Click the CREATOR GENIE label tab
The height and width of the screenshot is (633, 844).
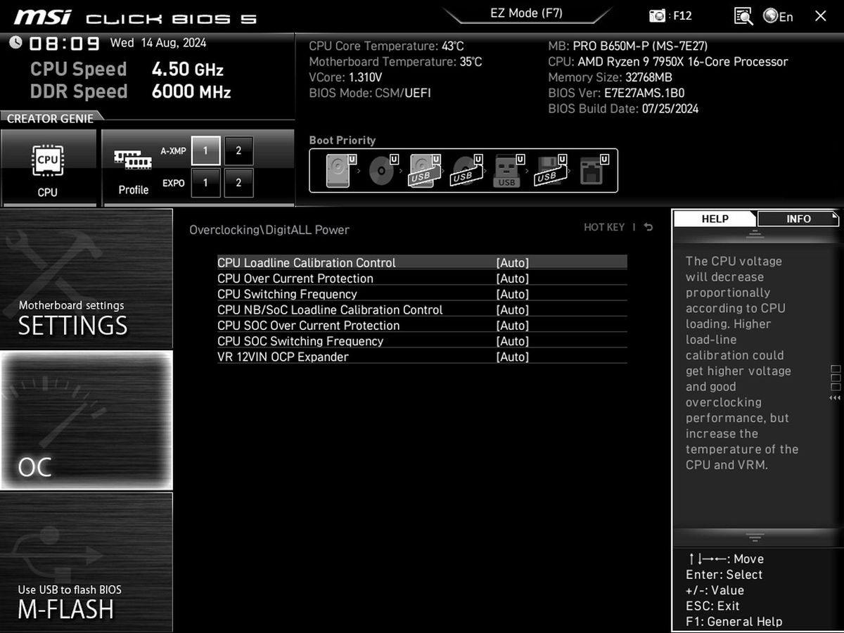(50, 118)
